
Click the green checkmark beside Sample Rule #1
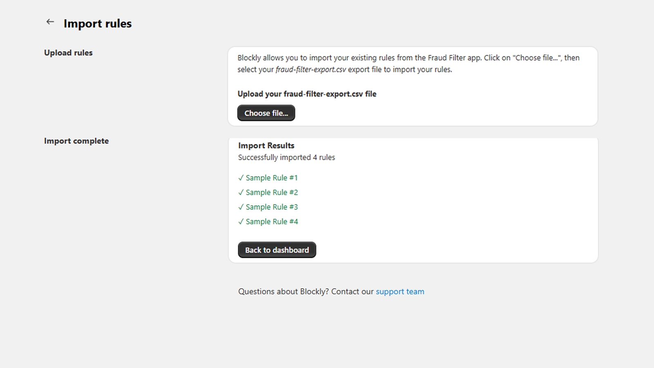coord(241,178)
